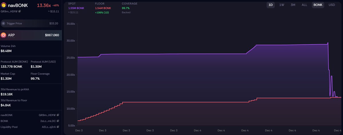Click 30d Revenue to Floor $4.84K
Image resolution: width=343 pixels, height=135 pixels.
pyautogui.click(x=6, y=105)
